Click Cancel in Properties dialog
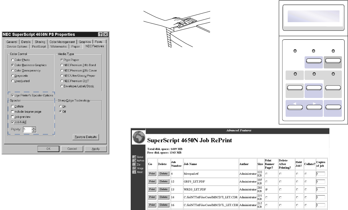The width and height of the screenshot is (348, 210). point(72,149)
